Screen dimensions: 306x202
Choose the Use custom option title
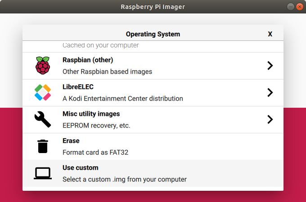click(x=81, y=168)
